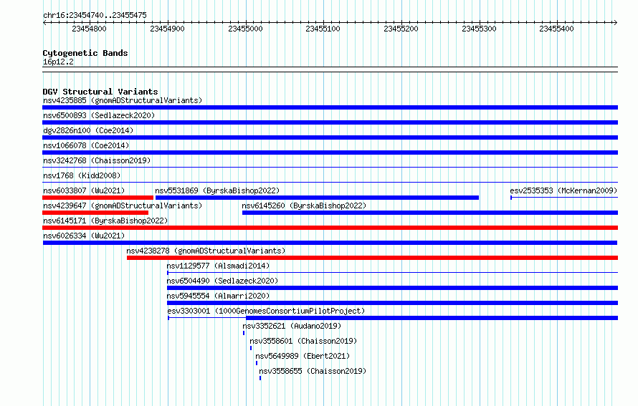The height and width of the screenshot is (406, 638).
Task: Click the blue dgv2826n100 variant bar
Action: 330,137
